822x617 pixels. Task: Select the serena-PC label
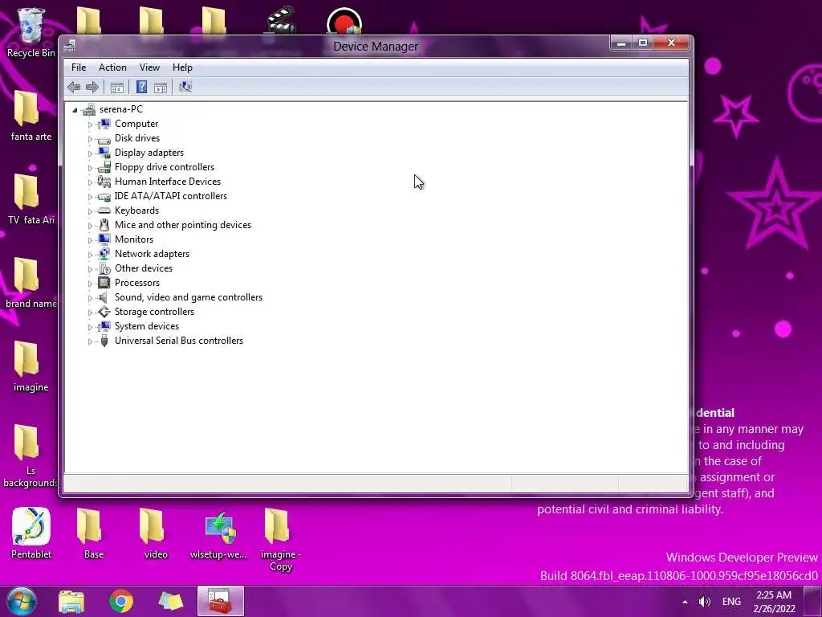pyautogui.click(x=121, y=109)
